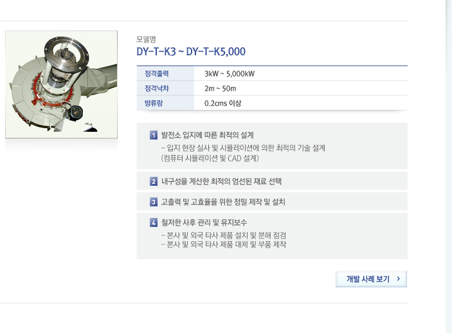Click the number 3 badge icon

[x=154, y=202]
